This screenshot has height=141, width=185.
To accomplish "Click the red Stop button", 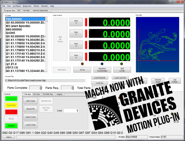I will pyautogui.click(x=11, y=112).
